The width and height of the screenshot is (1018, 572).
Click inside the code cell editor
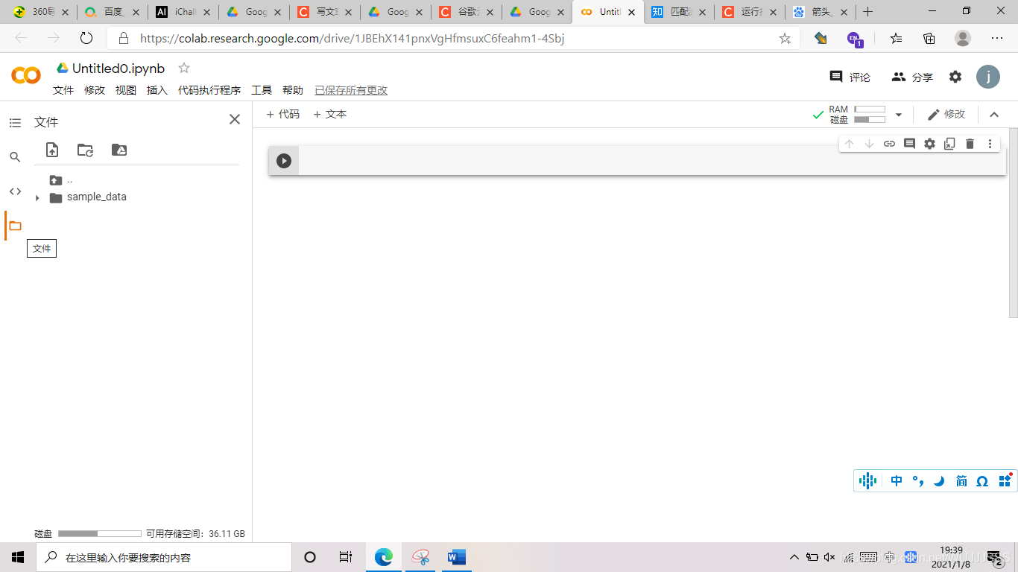point(652,161)
